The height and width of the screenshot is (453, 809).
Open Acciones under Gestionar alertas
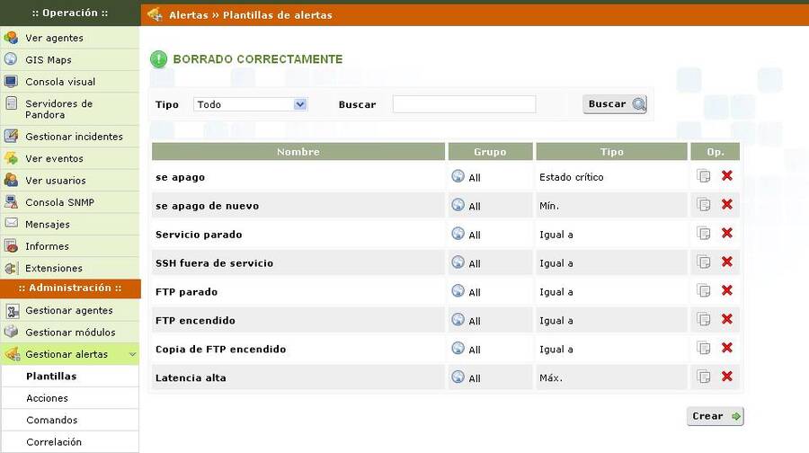pyautogui.click(x=47, y=398)
